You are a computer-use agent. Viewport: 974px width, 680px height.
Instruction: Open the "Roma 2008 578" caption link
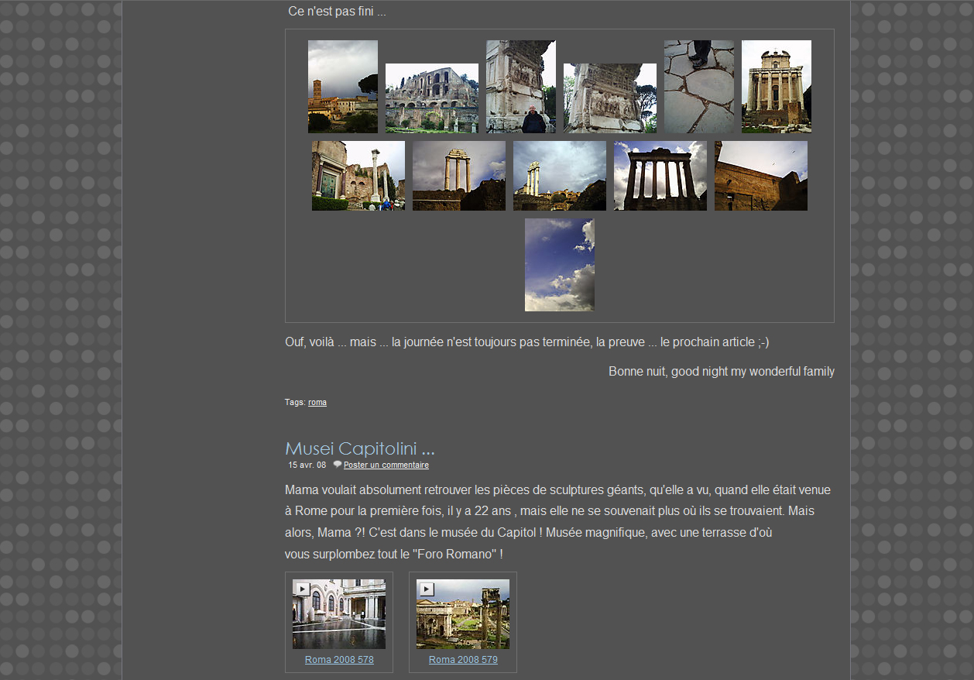pyautogui.click(x=339, y=660)
